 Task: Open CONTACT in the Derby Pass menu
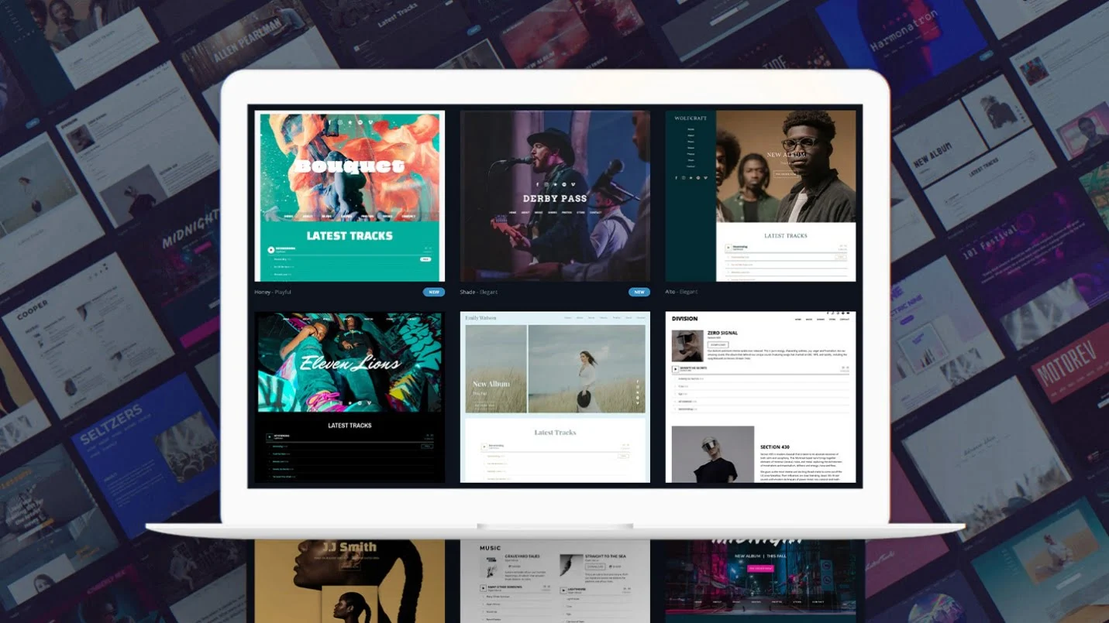(595, 212)
